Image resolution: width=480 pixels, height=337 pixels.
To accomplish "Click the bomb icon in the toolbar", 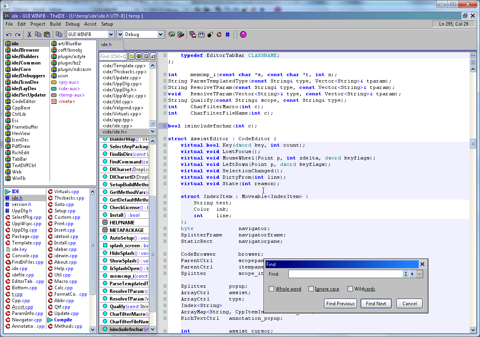I will coord(210,34).
